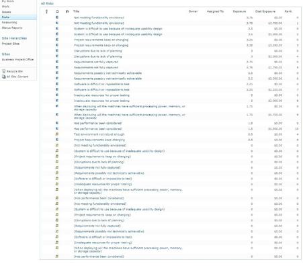Click row icon for the $3,000.00 risk
Viewport: 303px width, 266px height.
(57, 56)
